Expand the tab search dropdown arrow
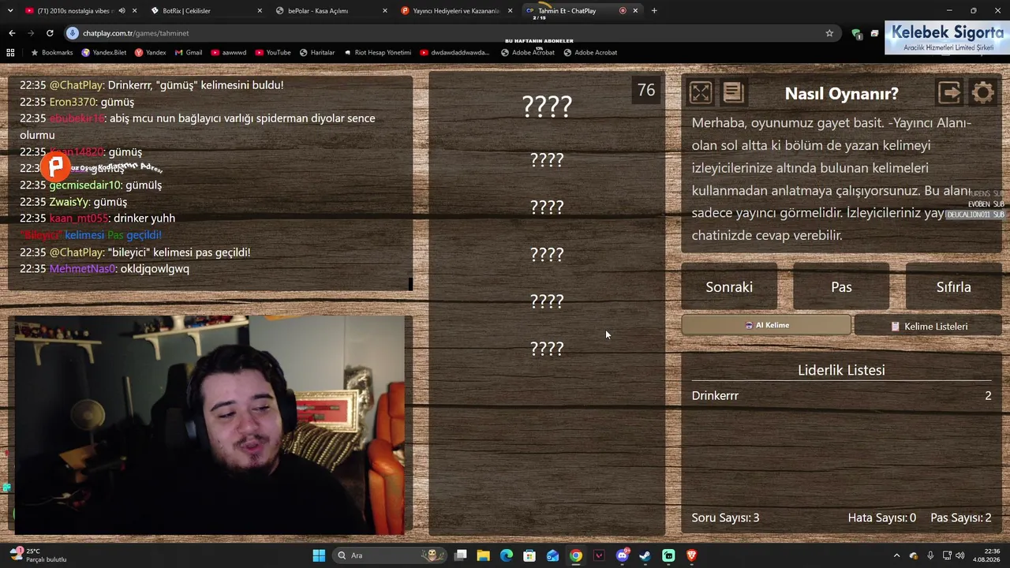The width and height of the screenshot is (1010, 568). click(x=10, y=11)
